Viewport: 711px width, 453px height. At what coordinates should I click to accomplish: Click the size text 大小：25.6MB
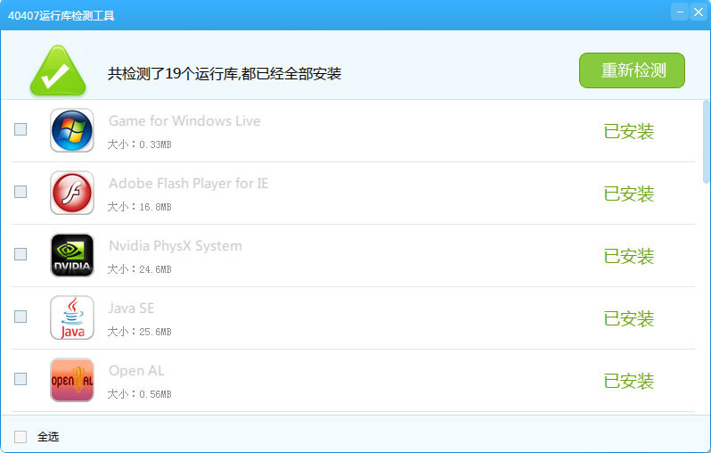pos(139,332)
